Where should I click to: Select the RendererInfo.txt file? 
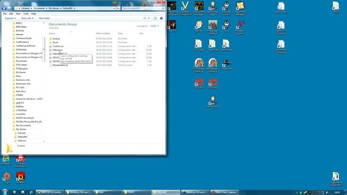click(x=60, y=65)
